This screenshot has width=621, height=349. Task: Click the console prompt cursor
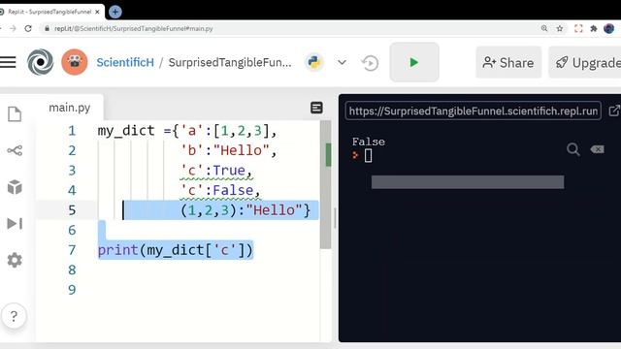368,155
